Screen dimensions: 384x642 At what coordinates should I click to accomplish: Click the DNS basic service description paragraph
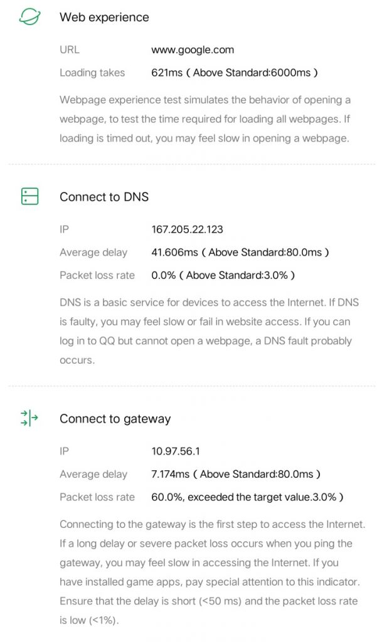tap(209, 331)
